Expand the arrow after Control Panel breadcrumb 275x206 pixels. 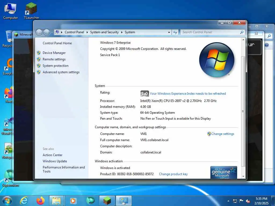(x=87, y=32)
